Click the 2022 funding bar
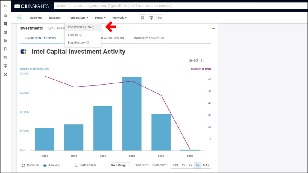 pos(161,132)
